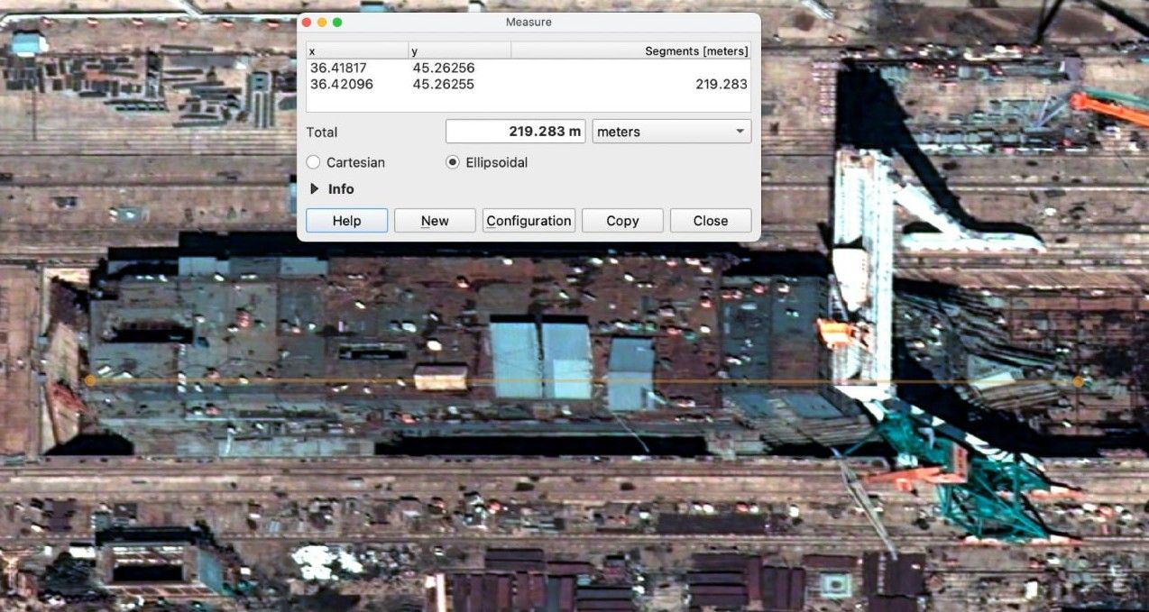
Task: Click the green zoom window dot
Action: click(337, 22)
